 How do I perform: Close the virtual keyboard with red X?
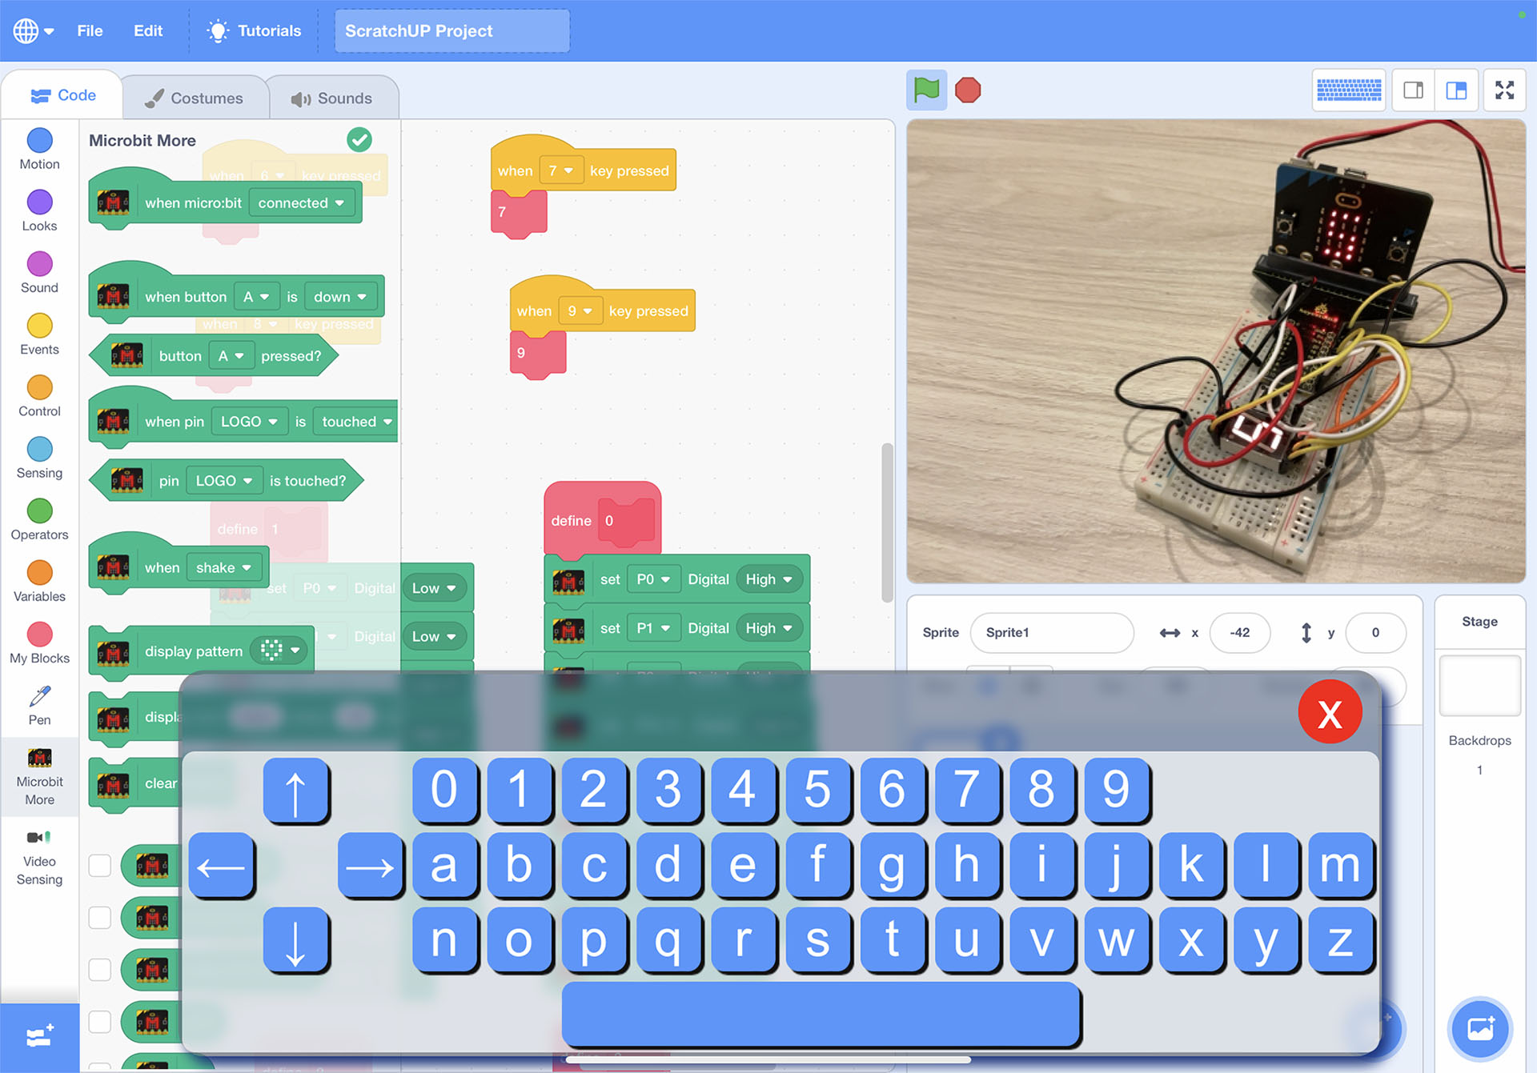(1330, 712)
